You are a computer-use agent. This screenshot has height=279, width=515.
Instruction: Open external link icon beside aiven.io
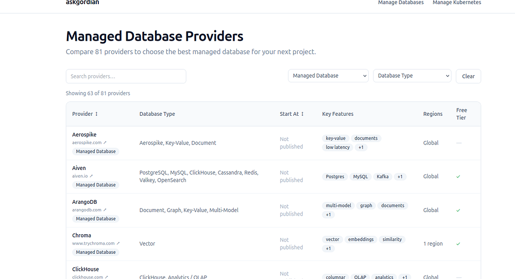click(x=91, y=176)
